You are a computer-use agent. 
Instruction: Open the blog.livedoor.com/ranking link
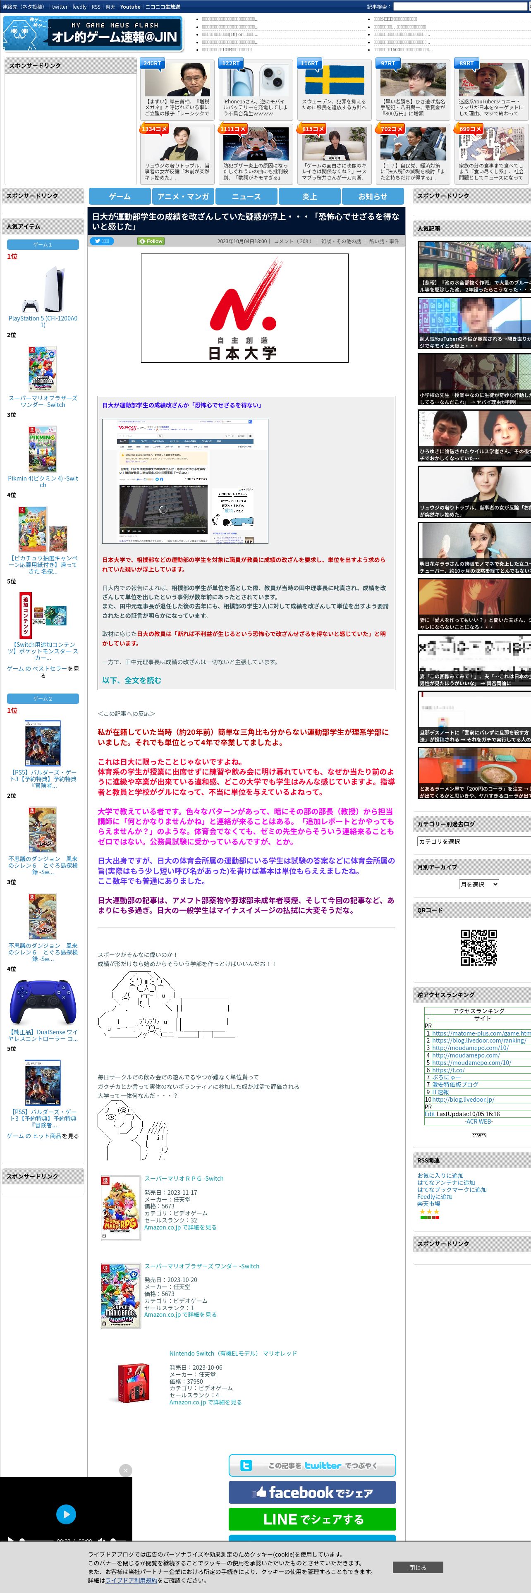[x=479, y=1040]
